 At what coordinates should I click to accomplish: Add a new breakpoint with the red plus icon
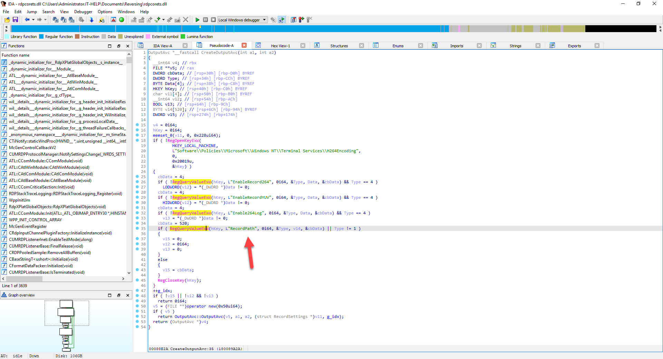301,20
